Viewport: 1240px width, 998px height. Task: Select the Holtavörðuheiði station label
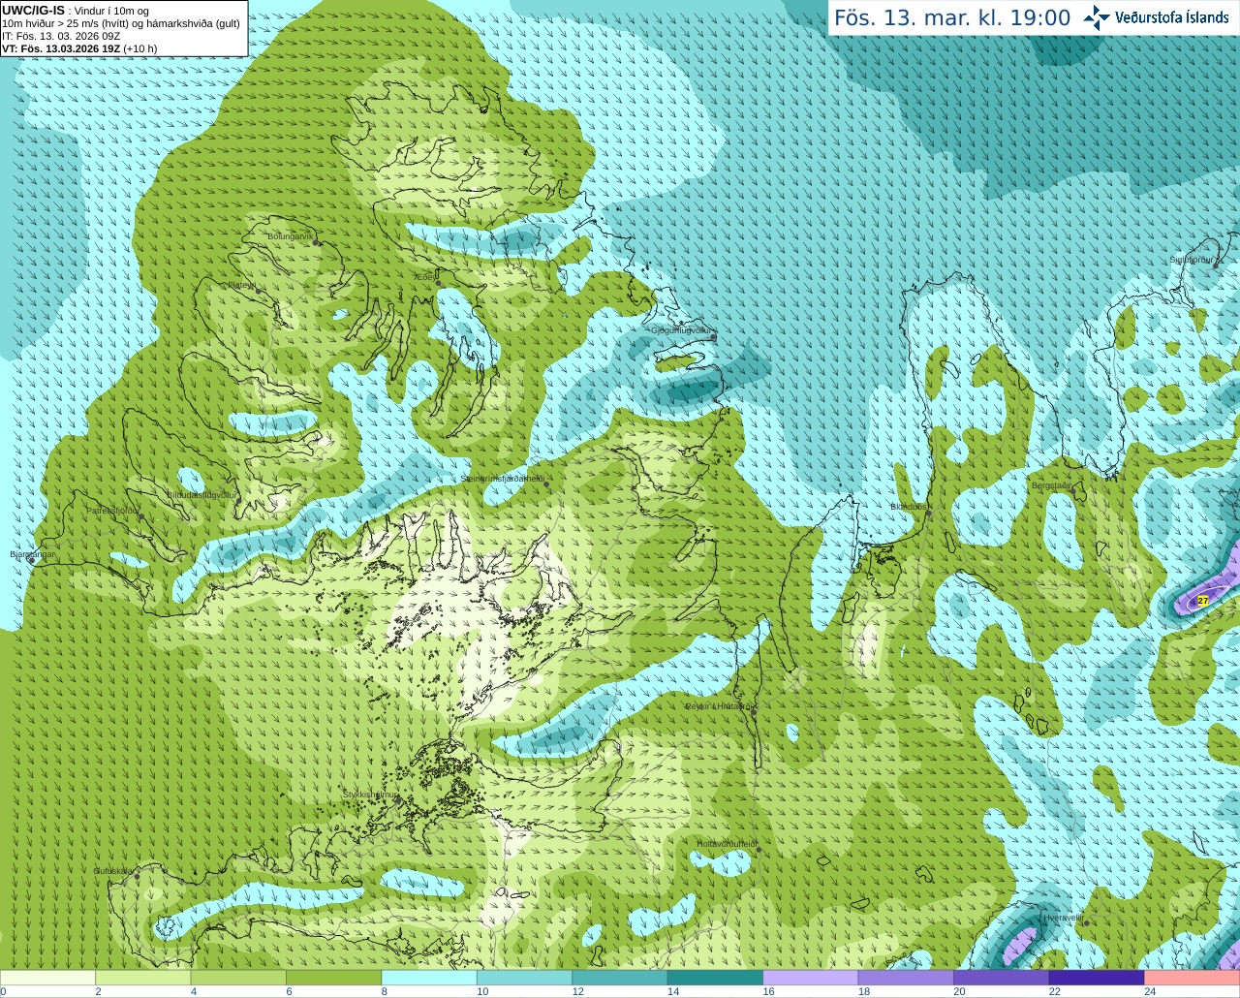pos(727,844)
